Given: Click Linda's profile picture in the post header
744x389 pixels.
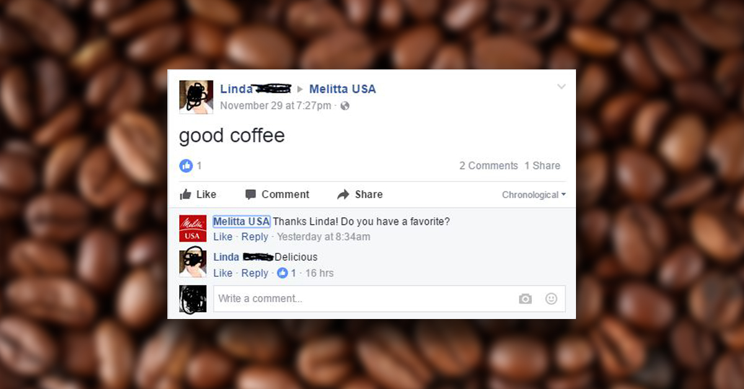Looking at the screenshot, I should point(196,97).
